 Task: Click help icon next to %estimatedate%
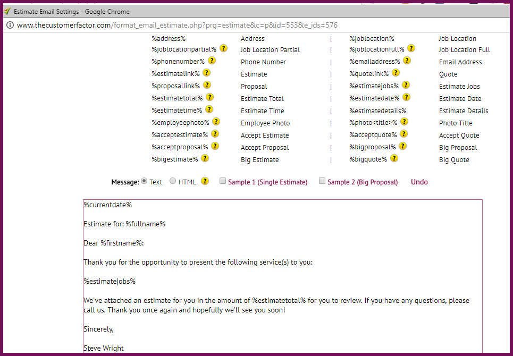(406, 97)
